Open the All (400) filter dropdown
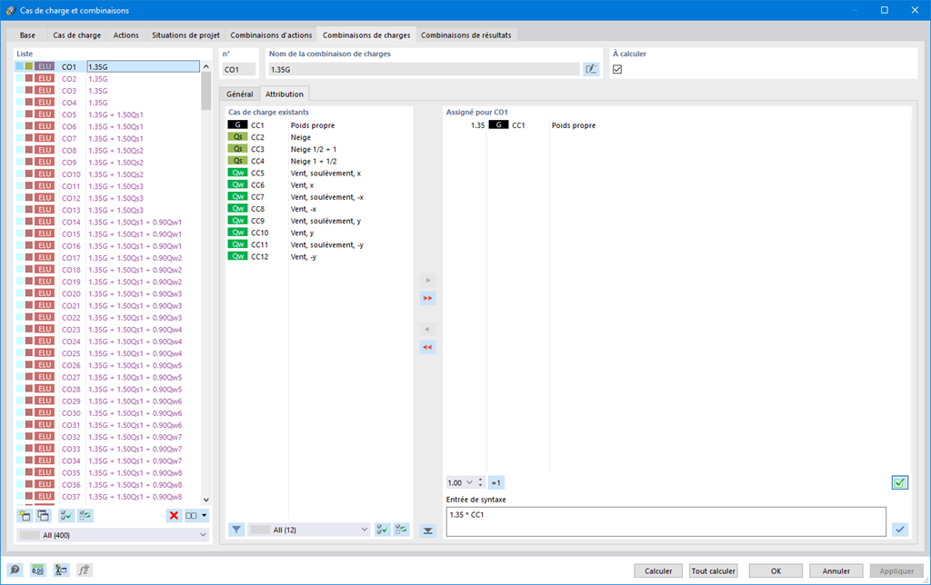This screenshot has height=585, width=931. point(113,534)
